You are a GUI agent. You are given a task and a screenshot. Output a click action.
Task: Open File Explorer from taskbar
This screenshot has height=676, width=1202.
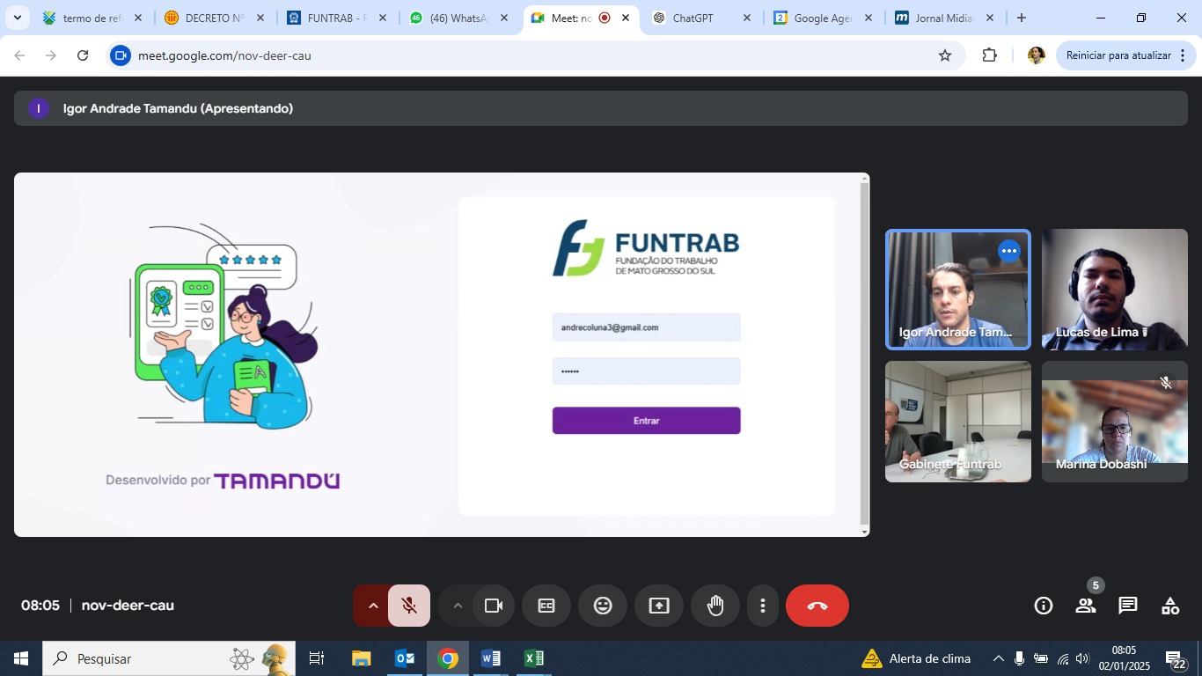[361, 658]
